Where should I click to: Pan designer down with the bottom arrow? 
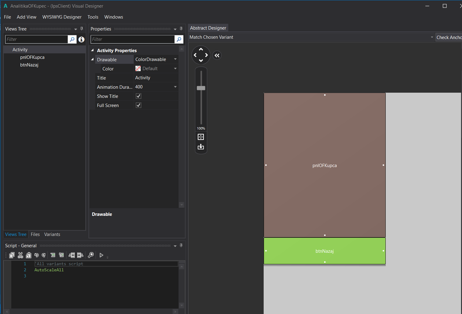click(201, 61)
